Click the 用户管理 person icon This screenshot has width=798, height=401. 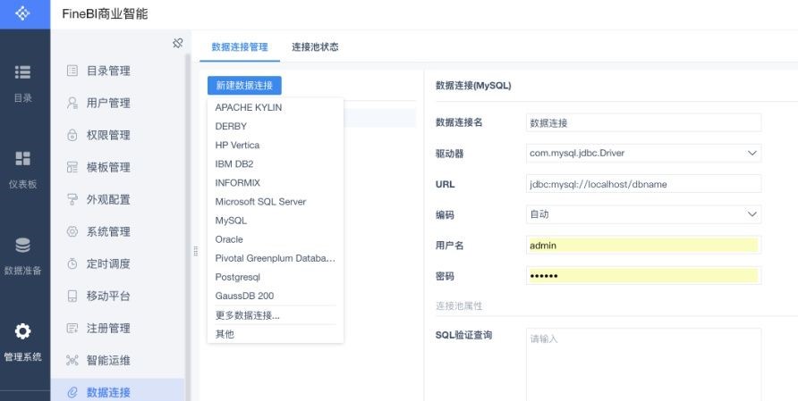point(72,103)
